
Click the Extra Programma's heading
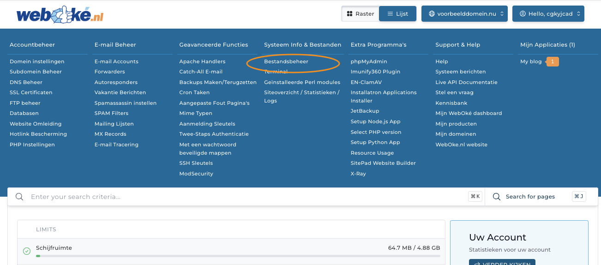pos(379,45)
